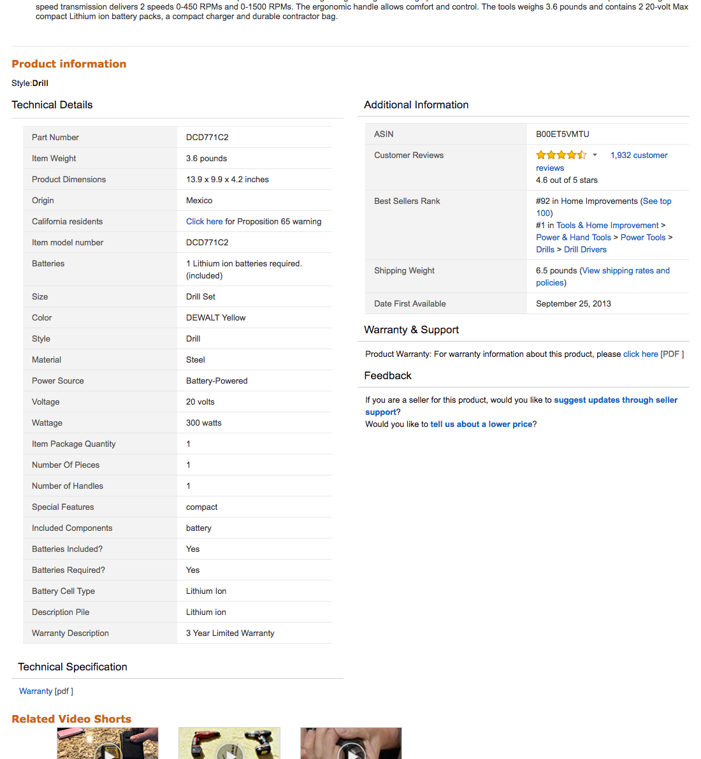Open the Warranty pdf under Technical Specification

(35, 691)
